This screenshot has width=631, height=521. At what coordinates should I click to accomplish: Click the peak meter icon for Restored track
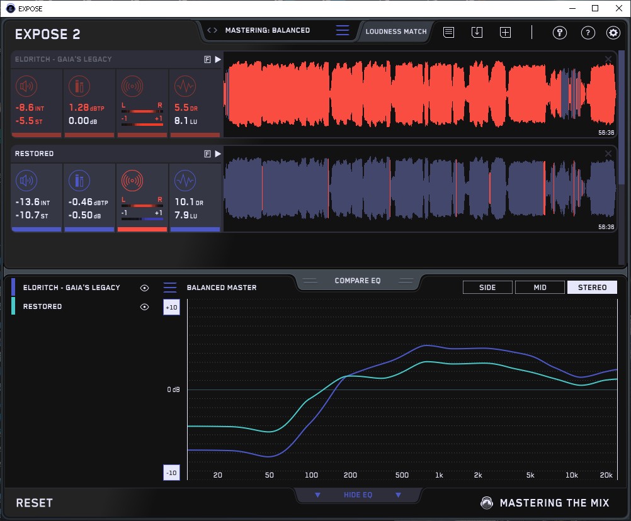79,181
